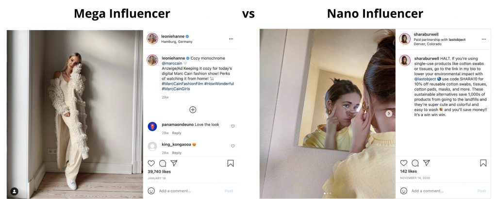Open comment bubble on leoniehanne post
Screen dimensions: 497x199
point(163,163)
